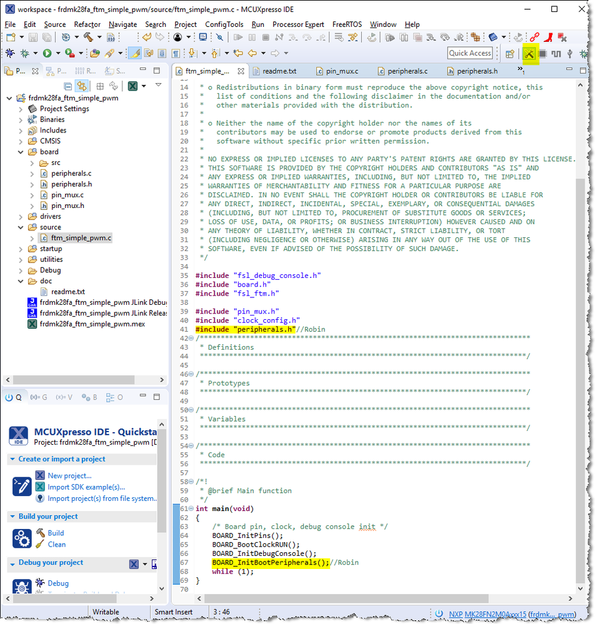Click 'Import SDK example(s)...' link

tap(86, 487)
